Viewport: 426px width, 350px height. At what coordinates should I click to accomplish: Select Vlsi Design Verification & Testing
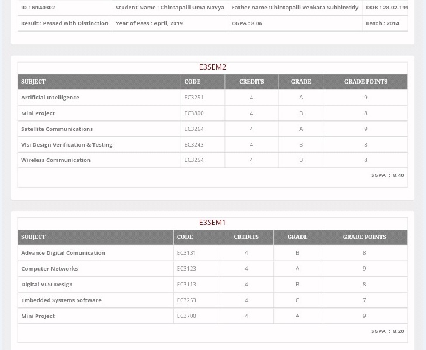tap(67, 145)
